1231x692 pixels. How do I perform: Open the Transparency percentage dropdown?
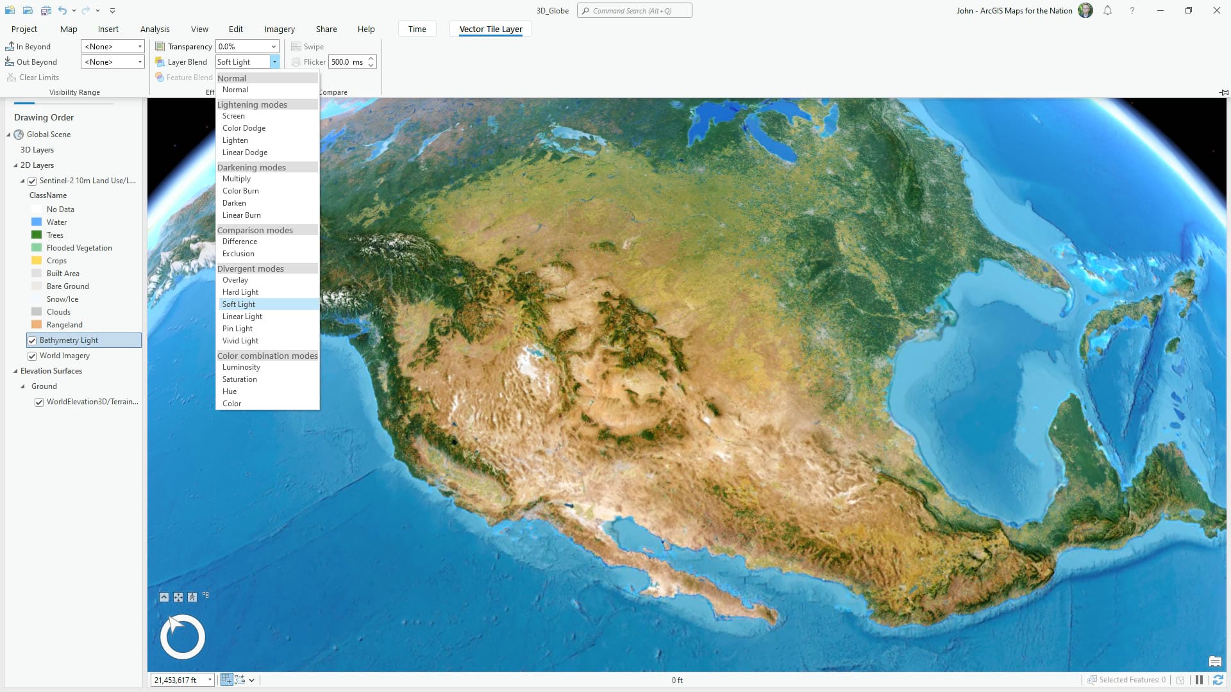coord(274,46)
